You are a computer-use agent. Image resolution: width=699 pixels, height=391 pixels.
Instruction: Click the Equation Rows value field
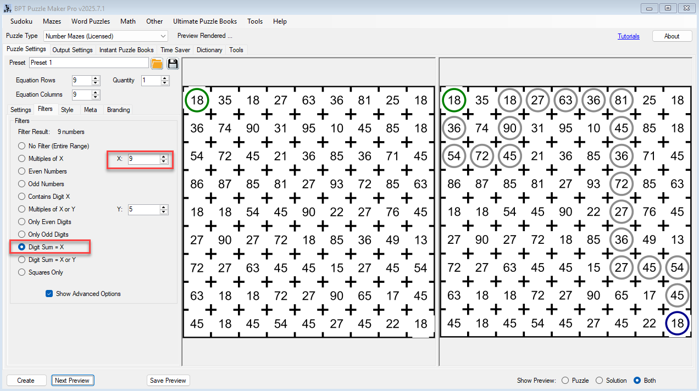tap(82, 80)
